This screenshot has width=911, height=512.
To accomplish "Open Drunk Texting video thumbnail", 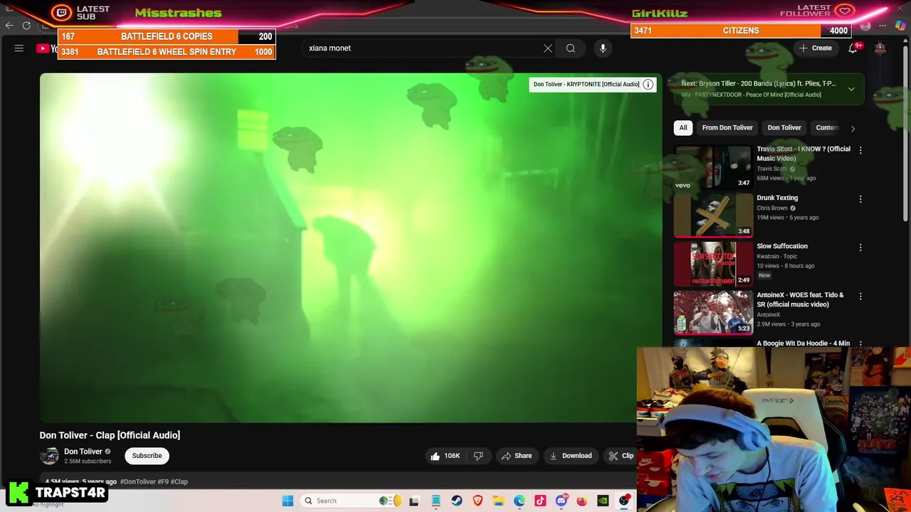I will (713, 215).
